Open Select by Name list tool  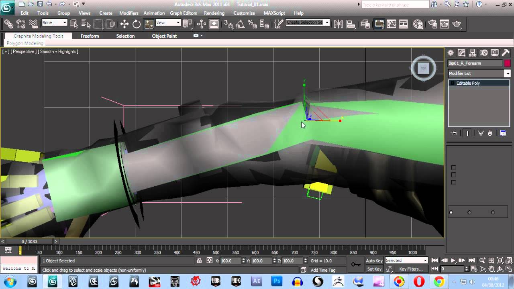coord(85,24)
